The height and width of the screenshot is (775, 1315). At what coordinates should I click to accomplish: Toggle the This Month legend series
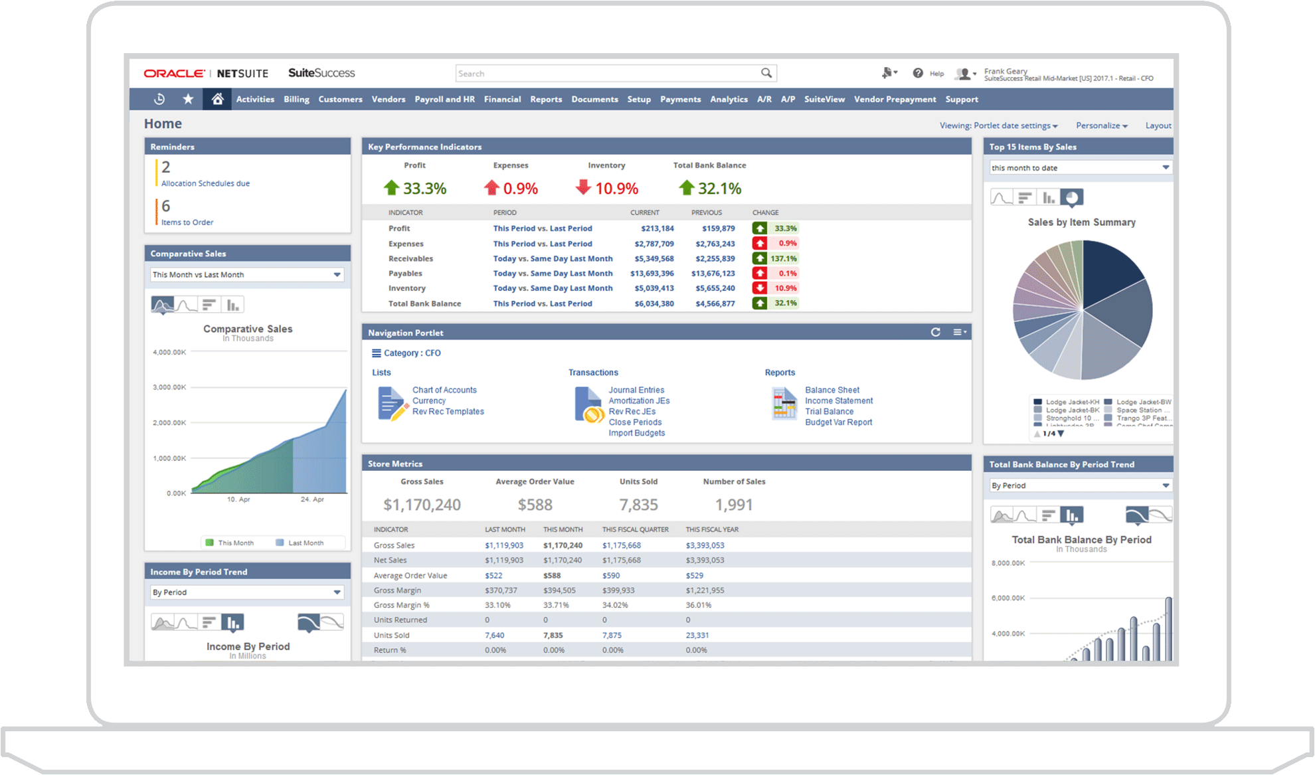point(230,543)
